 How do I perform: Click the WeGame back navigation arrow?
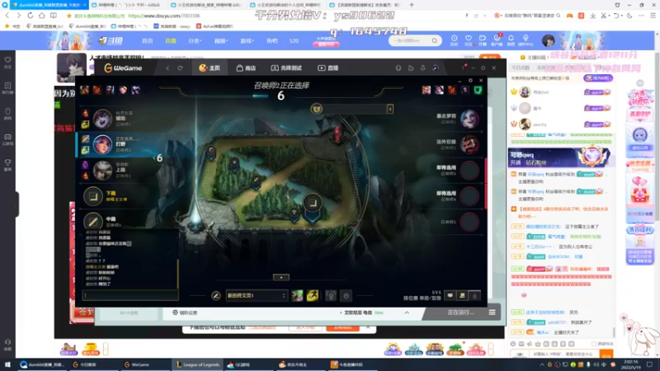(x=167, y=68)
